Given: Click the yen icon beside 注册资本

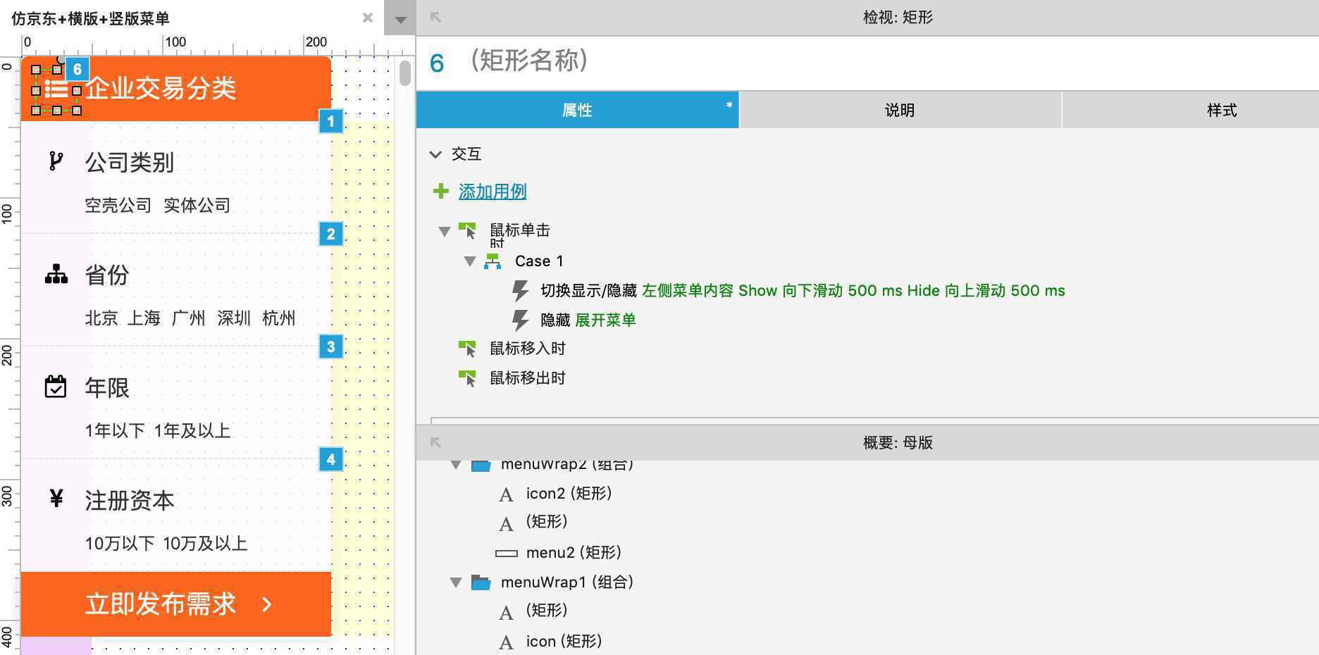Looking at the screenshot, I should coord(56,498).
